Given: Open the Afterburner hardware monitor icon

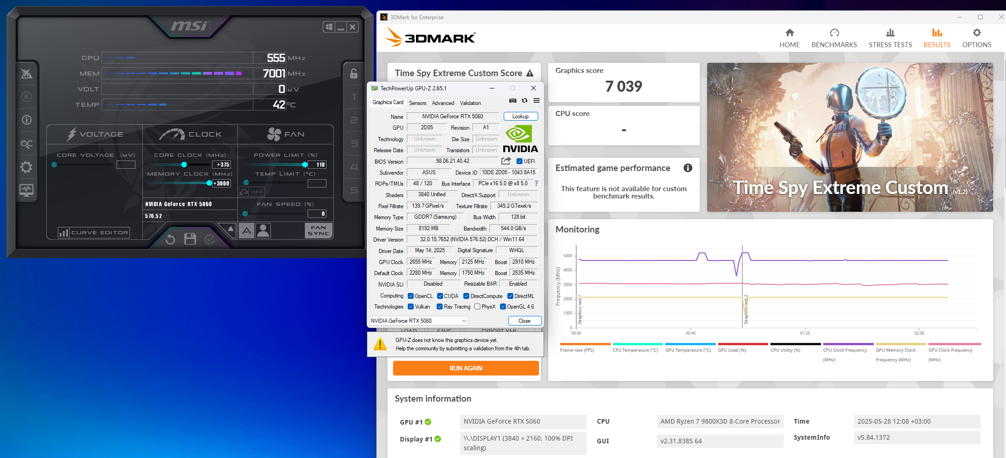Looking at the screenshot, I should click(x=27, y=190).
